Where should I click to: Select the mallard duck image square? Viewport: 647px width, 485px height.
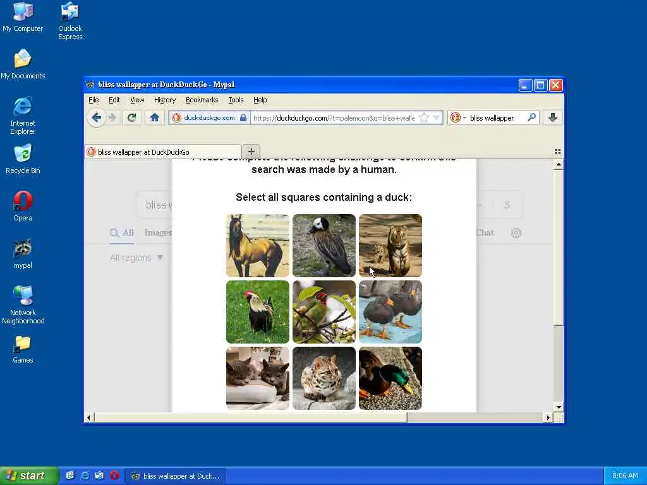[x=390, y=378]
